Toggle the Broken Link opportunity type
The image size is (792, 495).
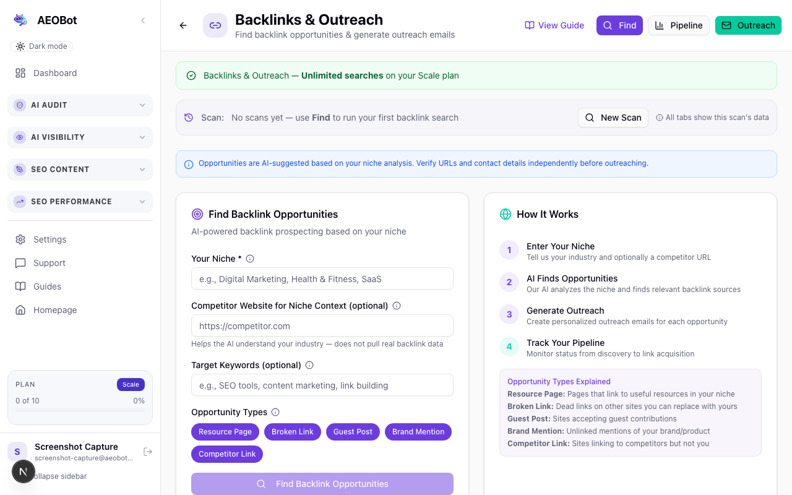coord(293,432)
